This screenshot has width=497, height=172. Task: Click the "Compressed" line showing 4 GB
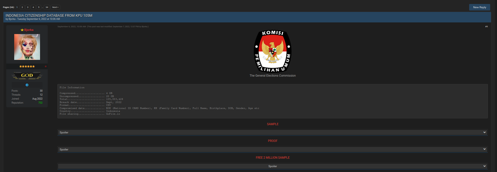tap(86, 93)
